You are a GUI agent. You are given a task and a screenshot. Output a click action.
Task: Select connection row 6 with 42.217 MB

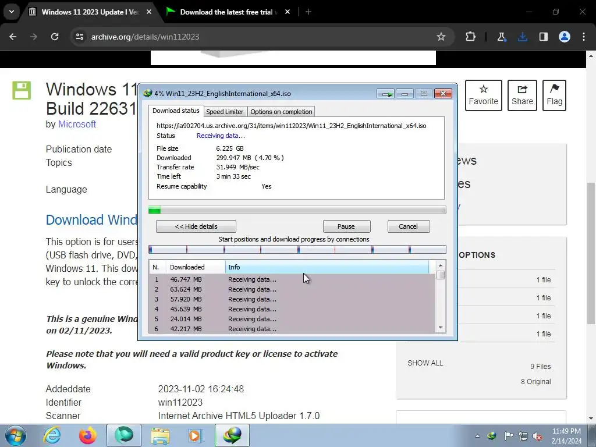tap(292, 329)
